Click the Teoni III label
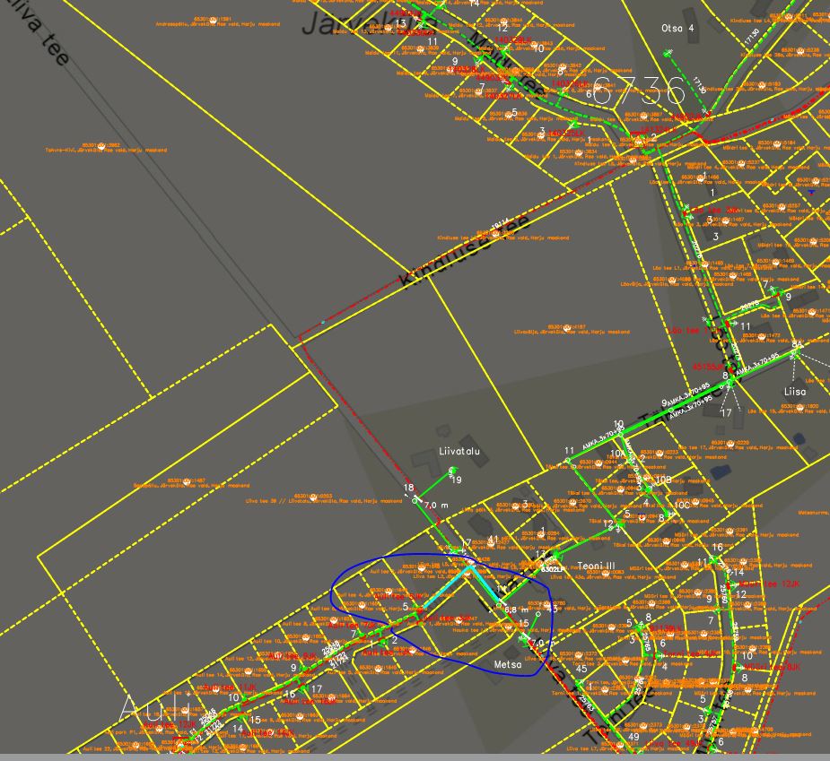The image size is (830, 761). pyautogui.click(x=596, y=566)
